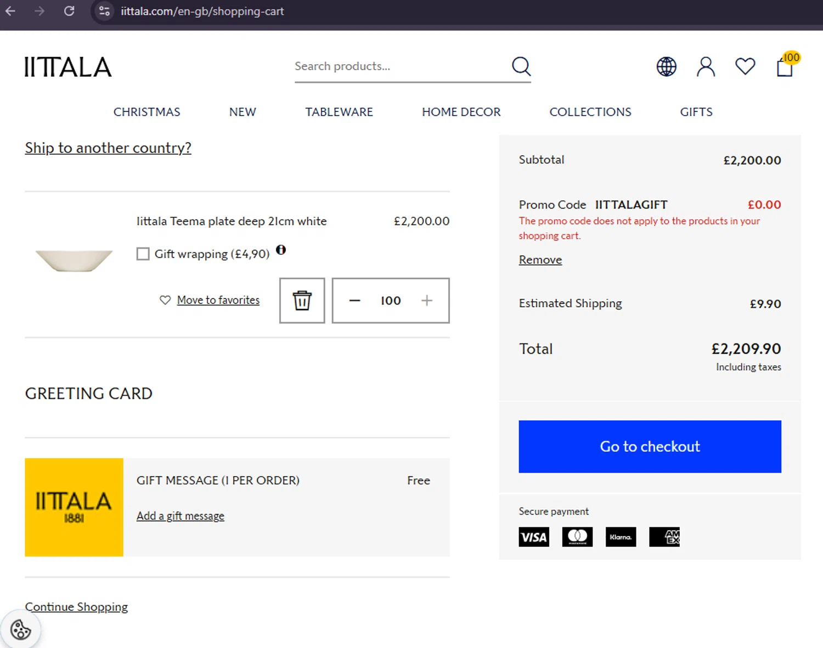Viewport: 823px width, 648px height.
Task: Open the globe country selector
Action: [x=666, y=66]
